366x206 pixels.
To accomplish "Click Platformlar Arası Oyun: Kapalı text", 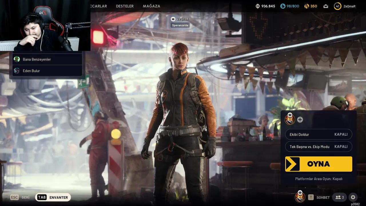I will 319,179.
